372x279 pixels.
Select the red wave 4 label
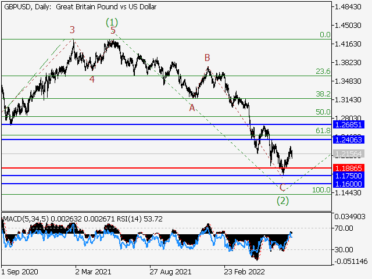(x=92, y=79)
